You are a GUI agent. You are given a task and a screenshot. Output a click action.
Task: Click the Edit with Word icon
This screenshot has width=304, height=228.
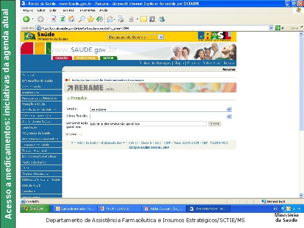[131, 19]
